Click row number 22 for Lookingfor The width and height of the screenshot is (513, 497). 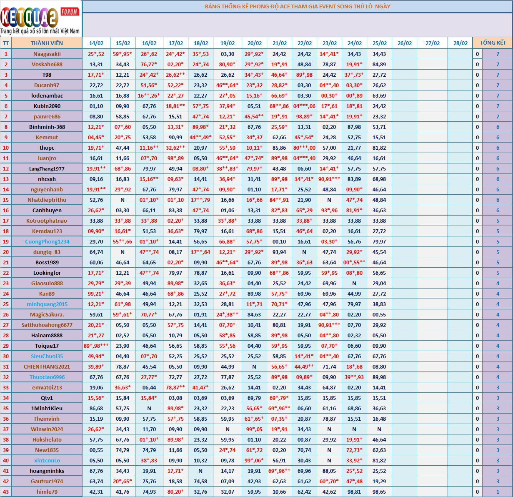[x=6, y=273]
